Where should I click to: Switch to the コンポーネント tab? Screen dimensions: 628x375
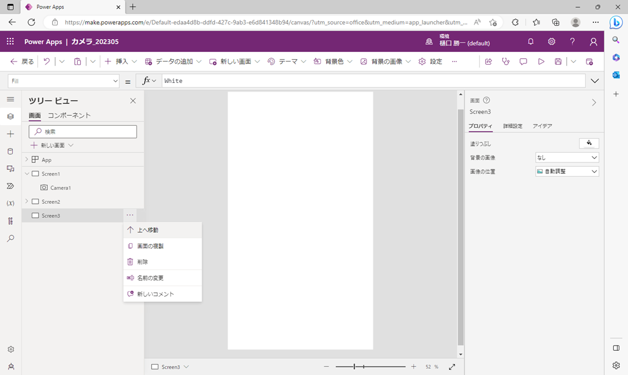click(69, 115)
